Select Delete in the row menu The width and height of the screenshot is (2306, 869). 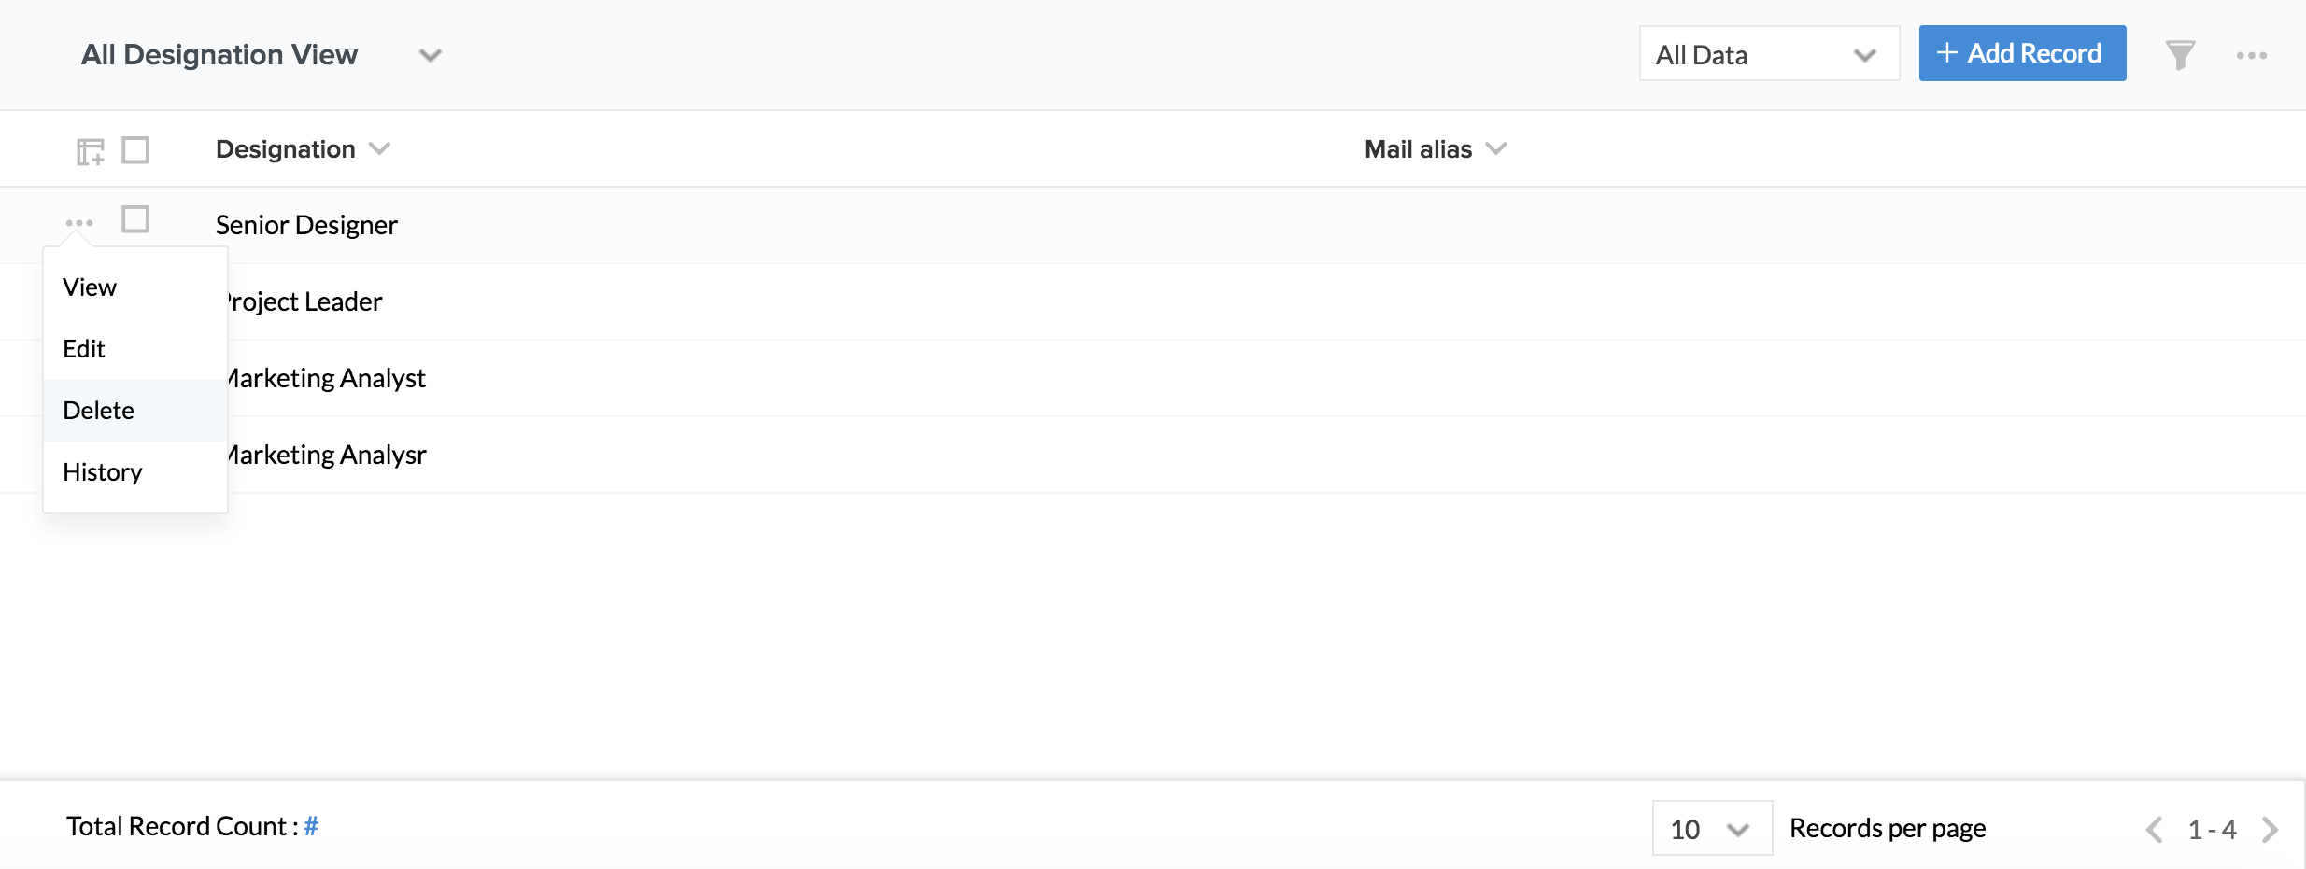tap(99, 411)
